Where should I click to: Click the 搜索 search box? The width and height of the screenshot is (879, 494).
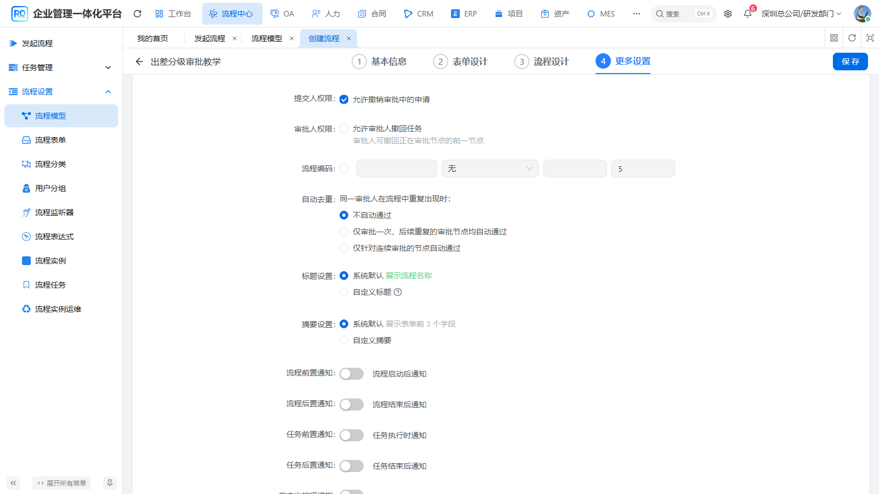click(684, 14)
